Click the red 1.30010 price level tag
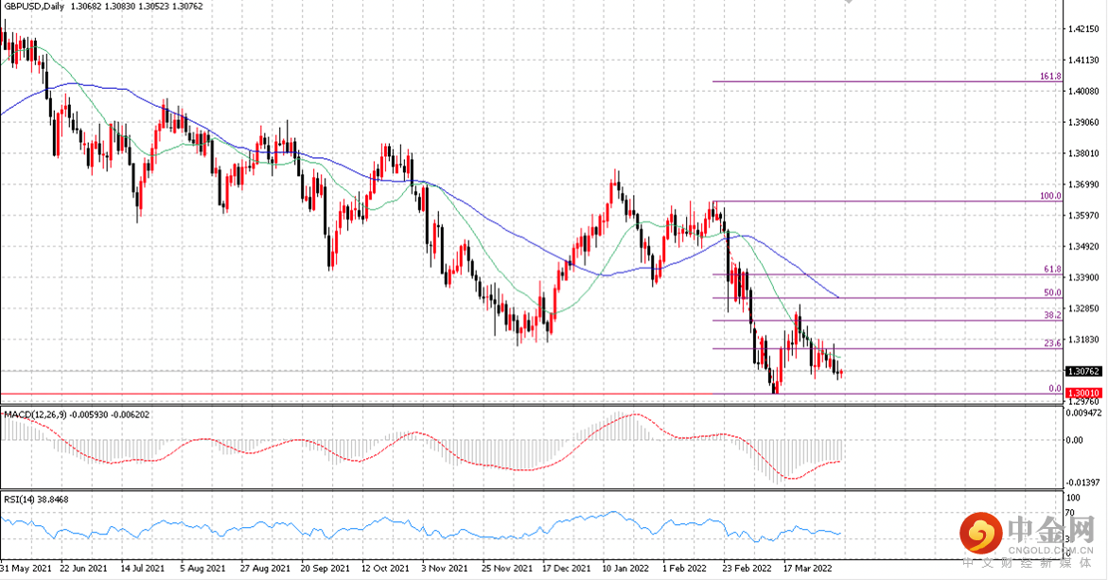This screenshot has width=1108, height=580. pyautogui.click(x=1082, y=393)
